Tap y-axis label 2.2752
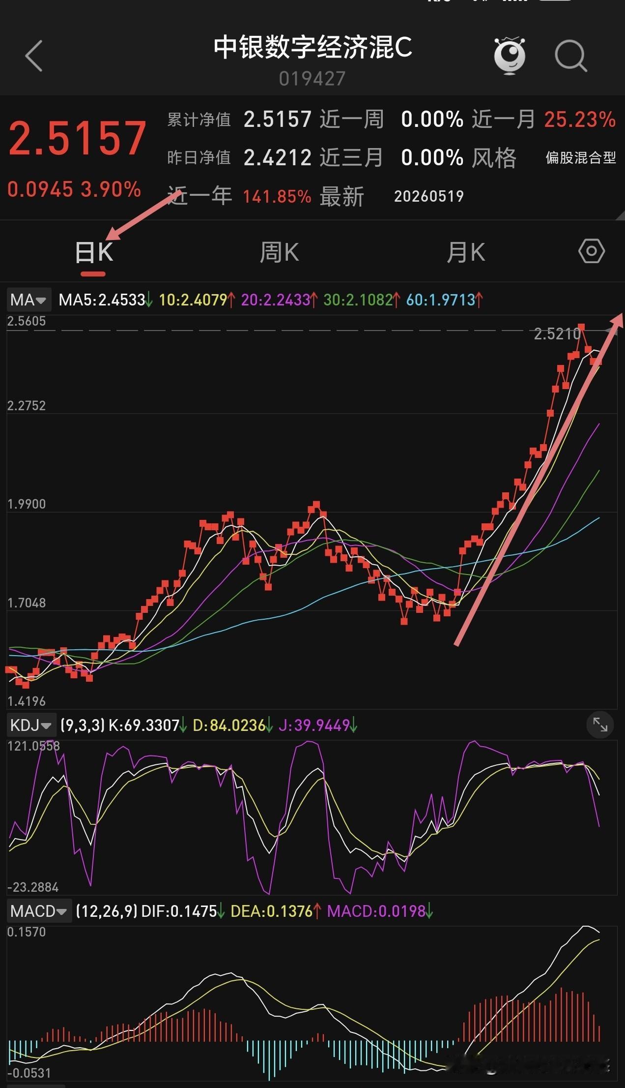Screen dimensions: 625x1088 tap(27, 406)
